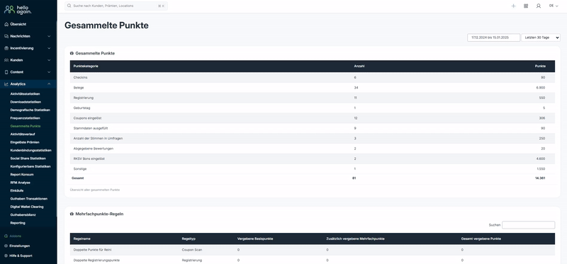Sort by Anzahl column header
Image resolution: width=567 pixels, height=264 pixels.
[359, 66]
